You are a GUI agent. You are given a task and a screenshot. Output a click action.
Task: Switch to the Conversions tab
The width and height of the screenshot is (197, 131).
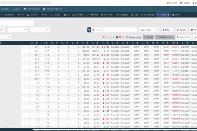(8, 15)
